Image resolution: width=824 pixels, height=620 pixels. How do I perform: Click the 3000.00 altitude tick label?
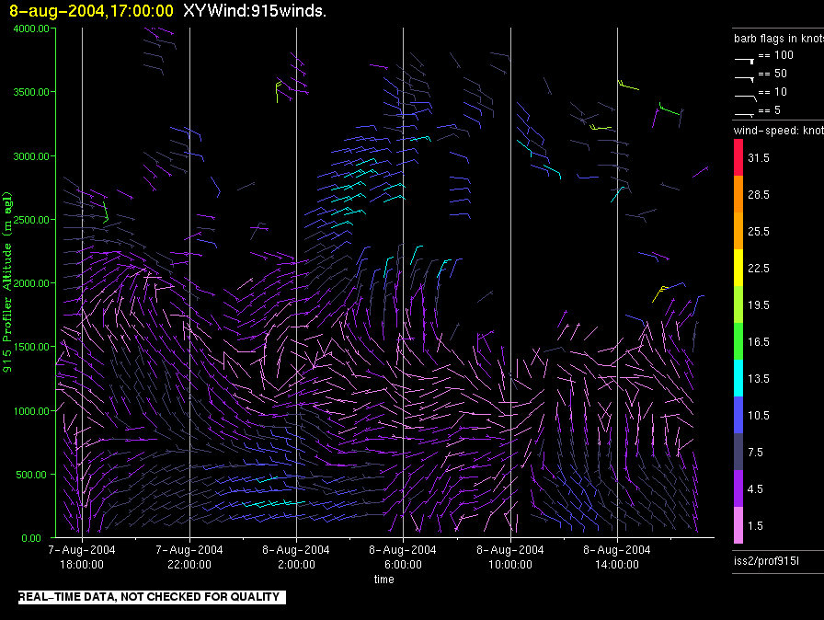pos(31,156)
